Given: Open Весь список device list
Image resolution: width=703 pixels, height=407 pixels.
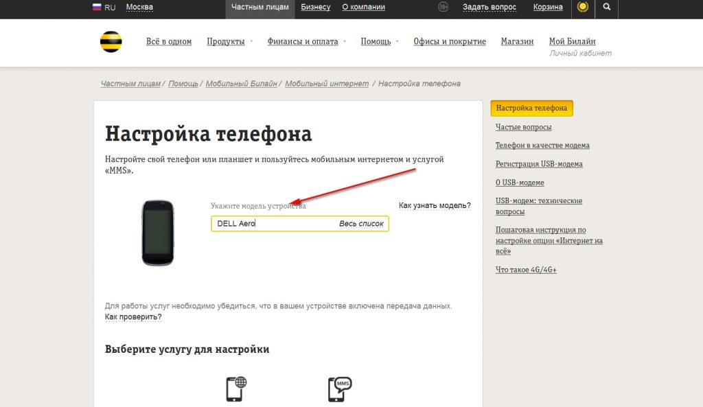Looking at the screenshot, I should click(361, 223).
